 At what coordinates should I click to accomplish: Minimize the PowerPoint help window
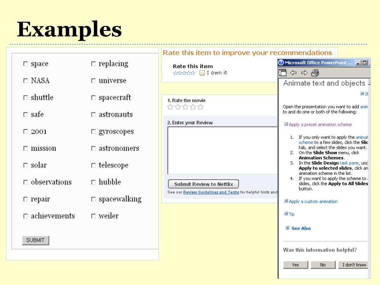click(358, 62)
